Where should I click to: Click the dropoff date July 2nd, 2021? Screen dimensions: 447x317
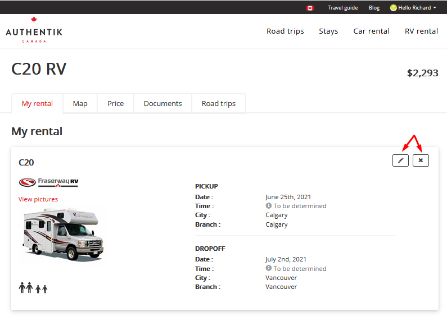point(286,259)
